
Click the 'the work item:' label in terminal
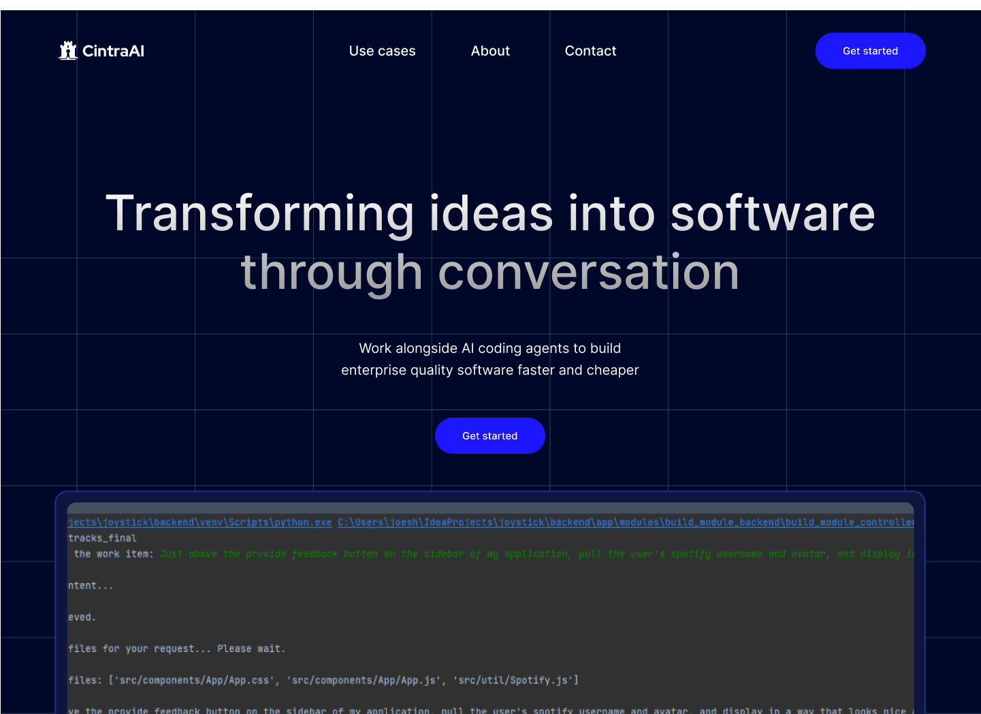[113, 554]
